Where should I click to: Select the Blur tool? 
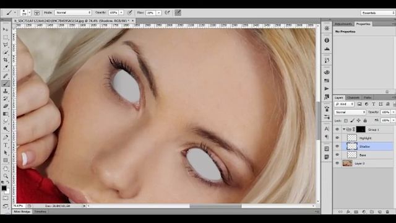[x=6, y=121]
